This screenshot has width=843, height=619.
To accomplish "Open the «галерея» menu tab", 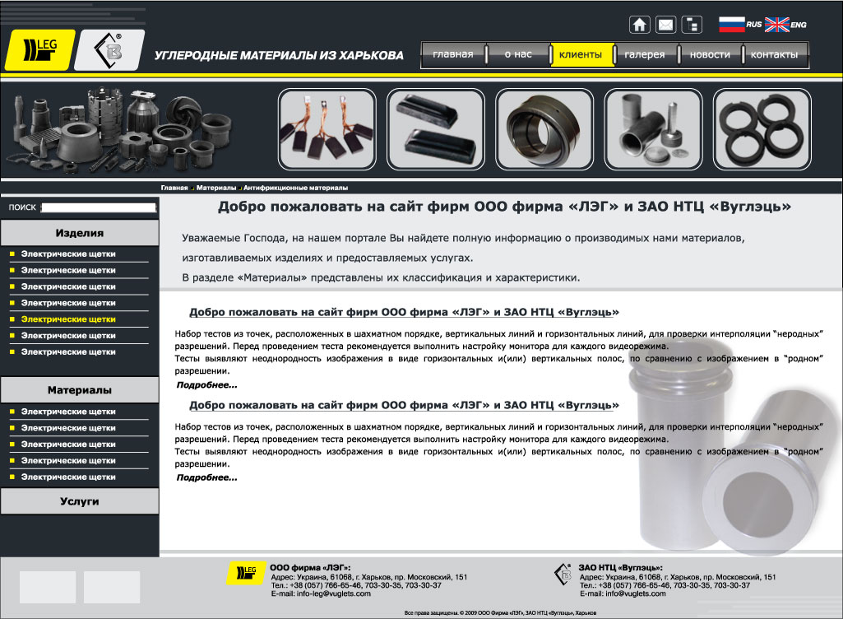I will 645,54.
